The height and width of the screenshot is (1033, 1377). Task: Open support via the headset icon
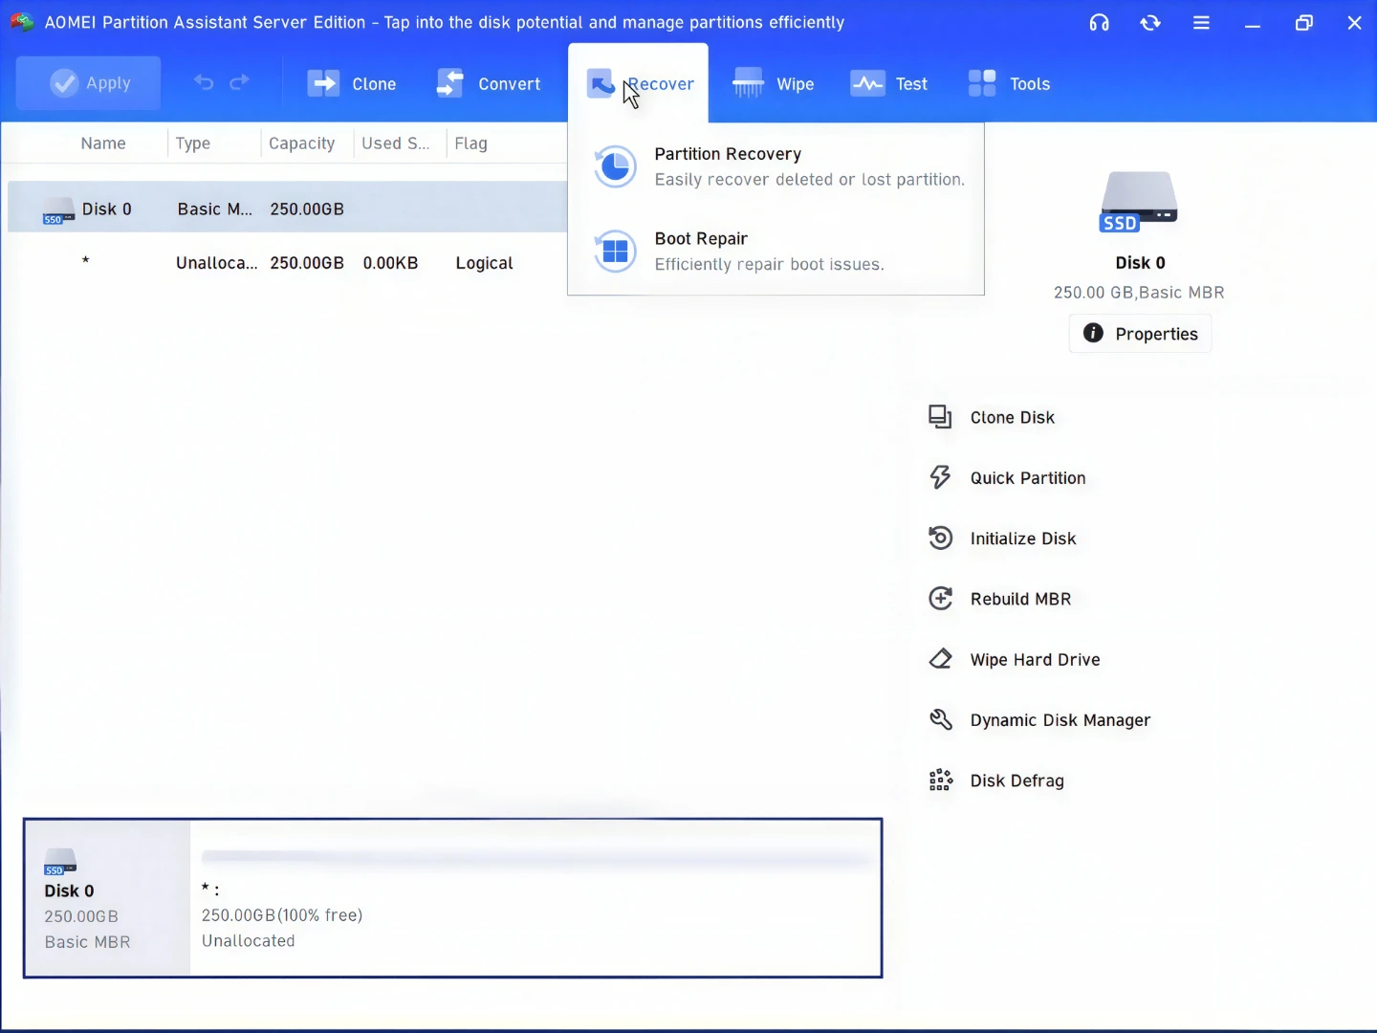point(1100,23)
